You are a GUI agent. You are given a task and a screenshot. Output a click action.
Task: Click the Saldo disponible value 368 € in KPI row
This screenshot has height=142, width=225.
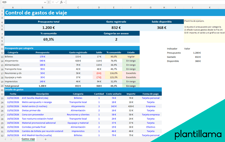(162, 28)
